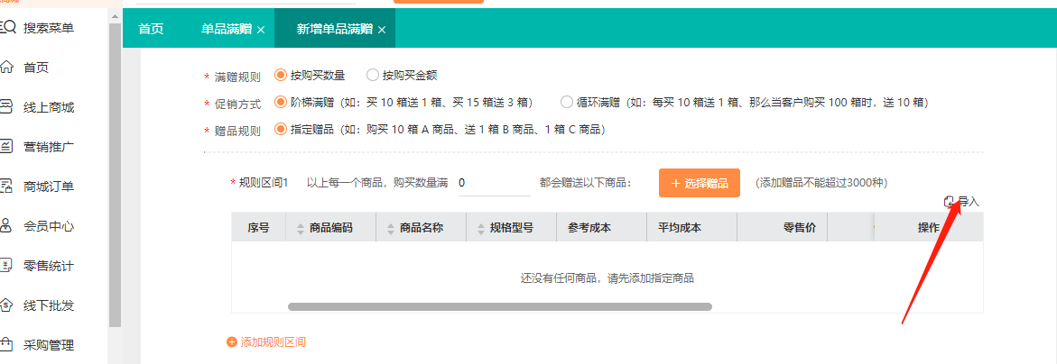Viewport: 1057px width, 364px height.
Task: Open 线下批发 sidebar menu
Action: (x=49, y=305)
